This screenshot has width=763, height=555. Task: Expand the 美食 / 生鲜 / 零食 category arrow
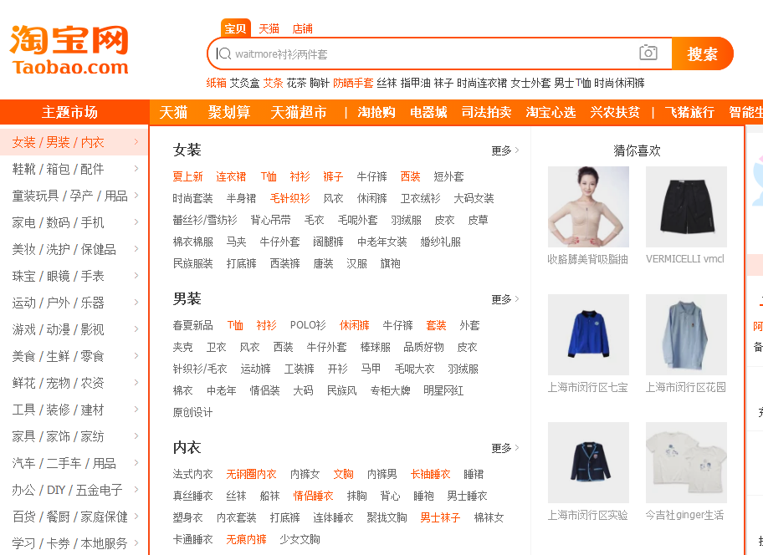[x=136, y=356]
